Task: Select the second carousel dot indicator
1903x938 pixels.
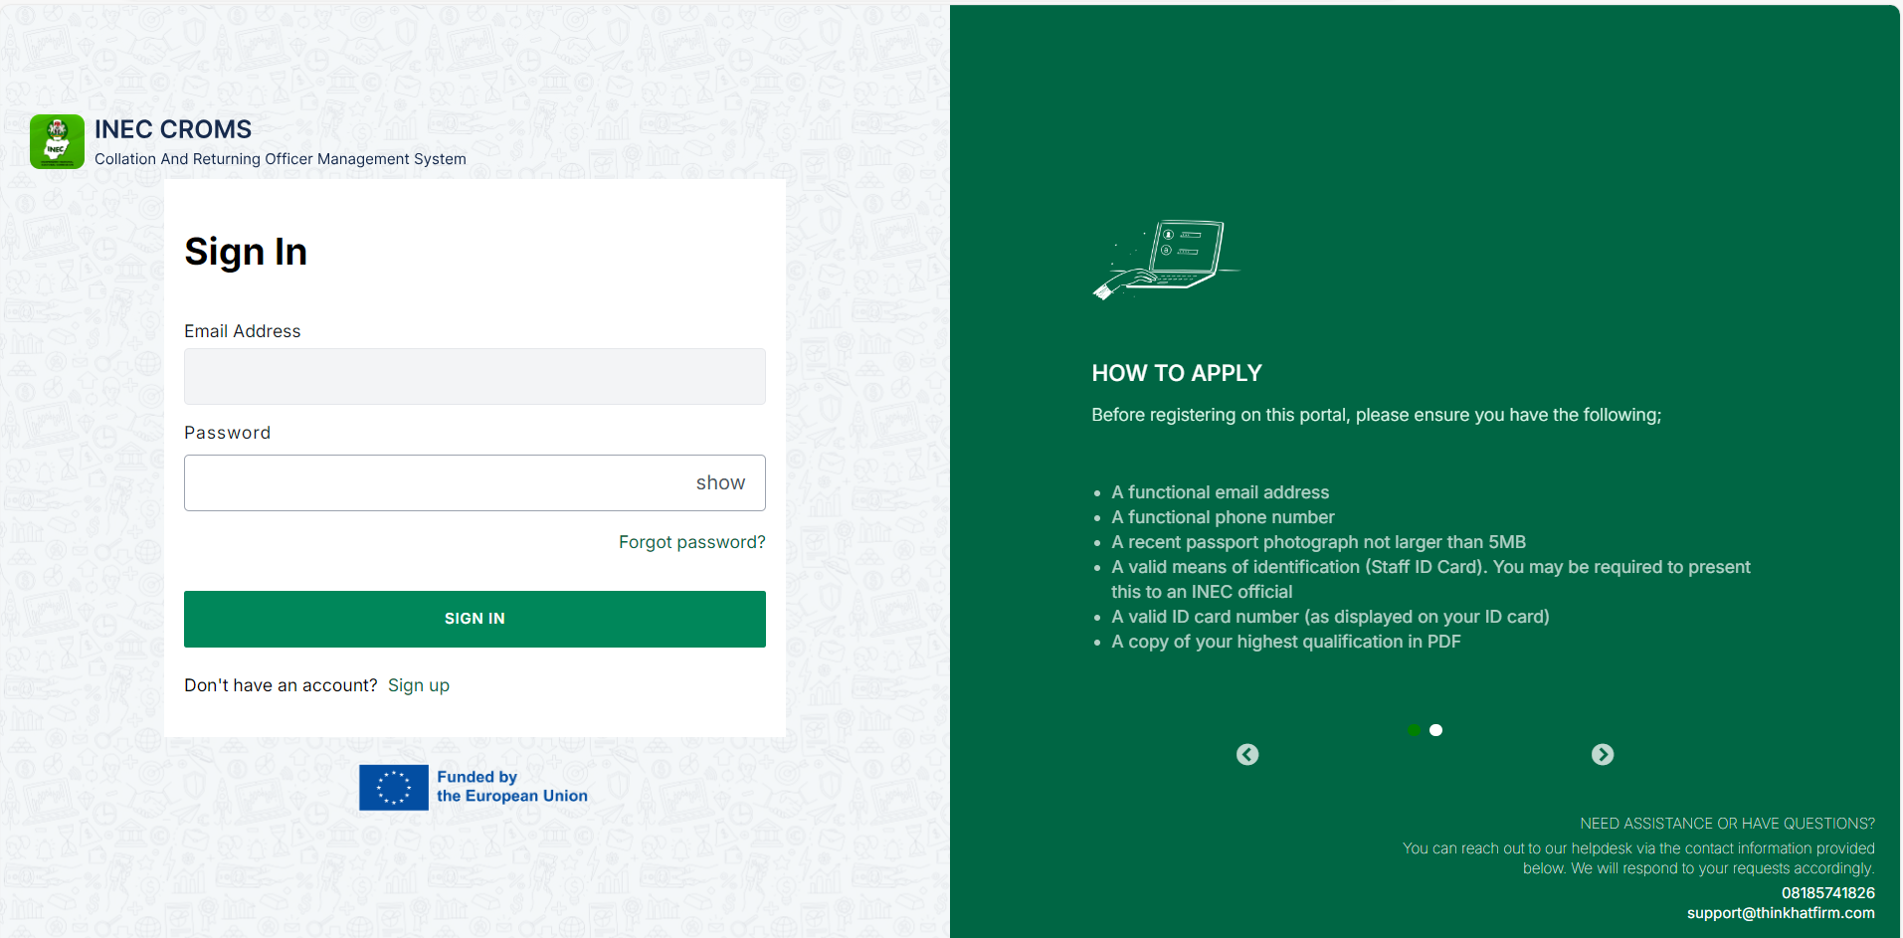Action: click(x=1436, y=730)
